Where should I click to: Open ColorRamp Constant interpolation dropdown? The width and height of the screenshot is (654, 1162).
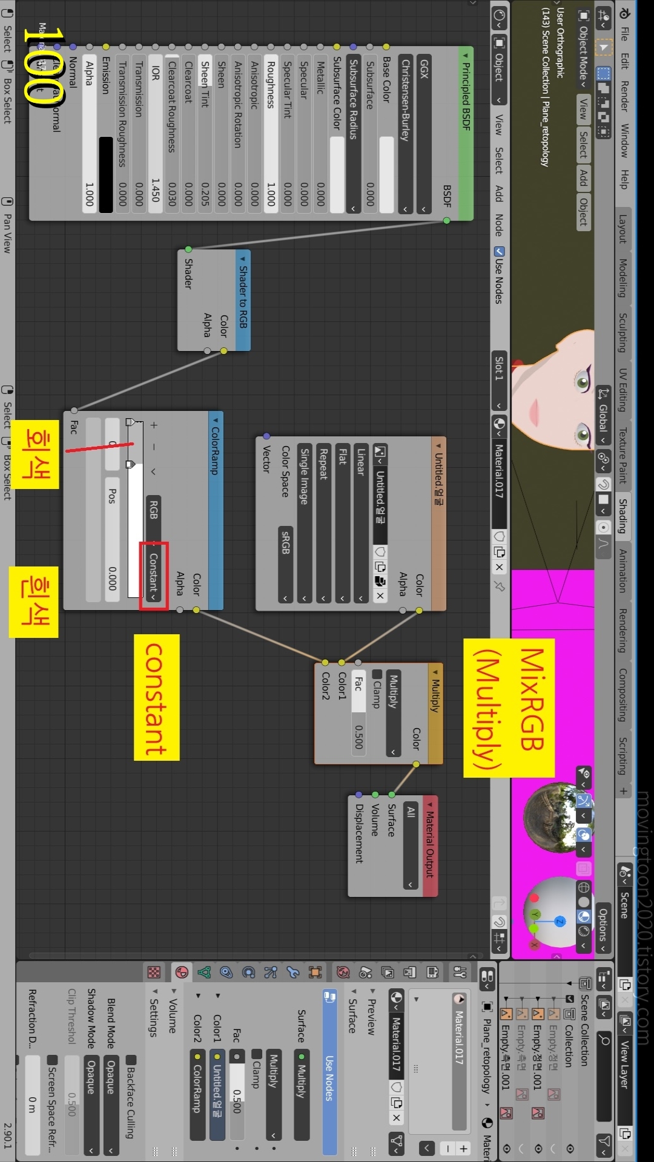pyautogui.click(x=154, y=576)
